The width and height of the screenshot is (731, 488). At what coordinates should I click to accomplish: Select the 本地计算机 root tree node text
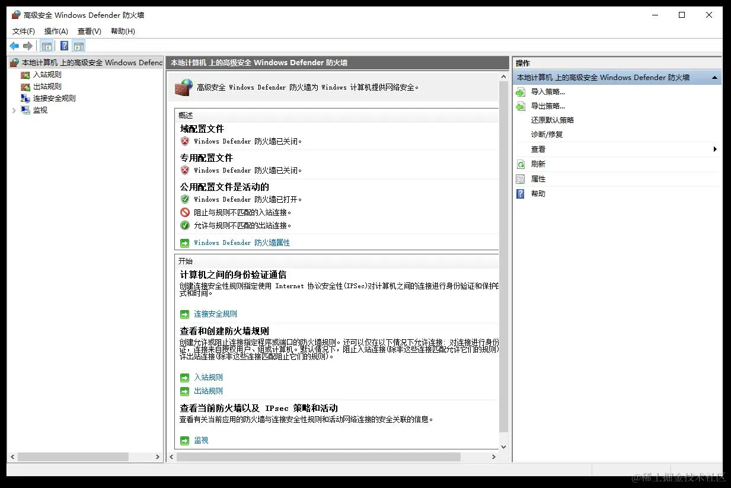[92, 63]
